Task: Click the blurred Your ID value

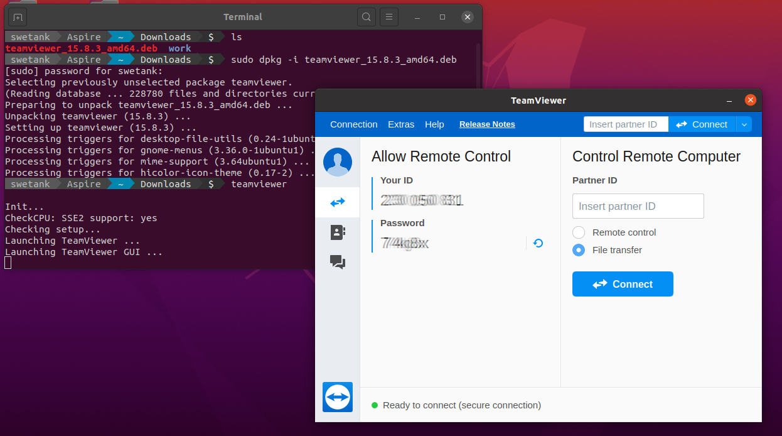Action: coord(422,200)
